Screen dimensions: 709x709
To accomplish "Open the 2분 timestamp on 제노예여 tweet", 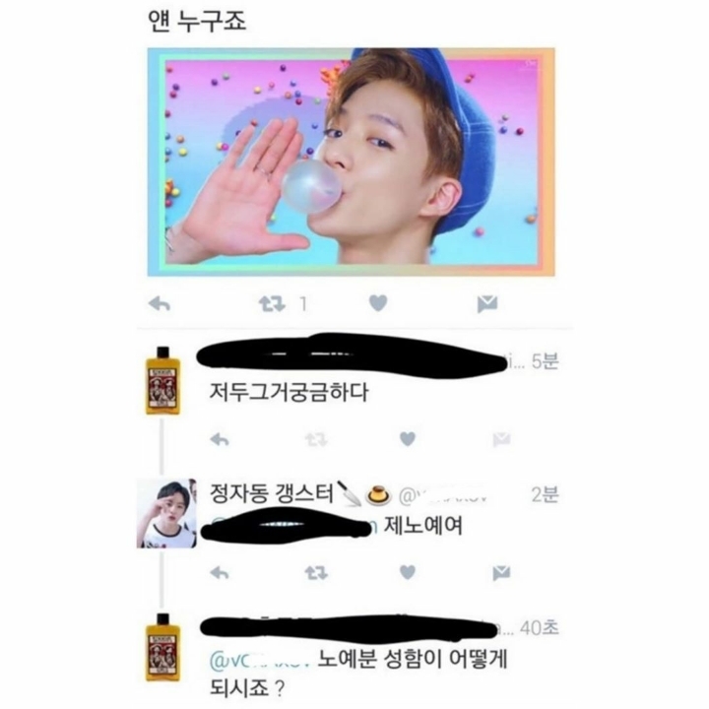I will [545, 494].
